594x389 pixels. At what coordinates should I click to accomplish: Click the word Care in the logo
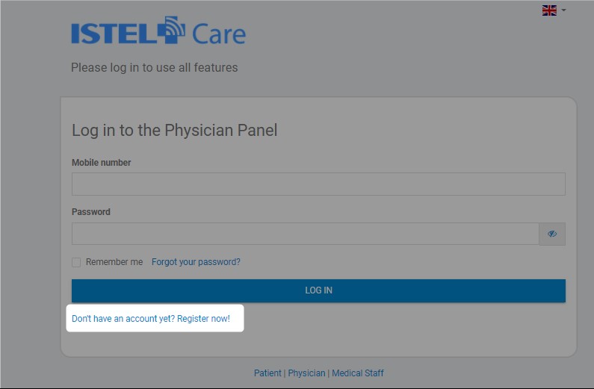219,34
